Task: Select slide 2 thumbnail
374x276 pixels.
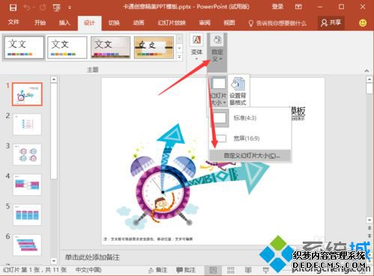Action: tap(27, 124)
